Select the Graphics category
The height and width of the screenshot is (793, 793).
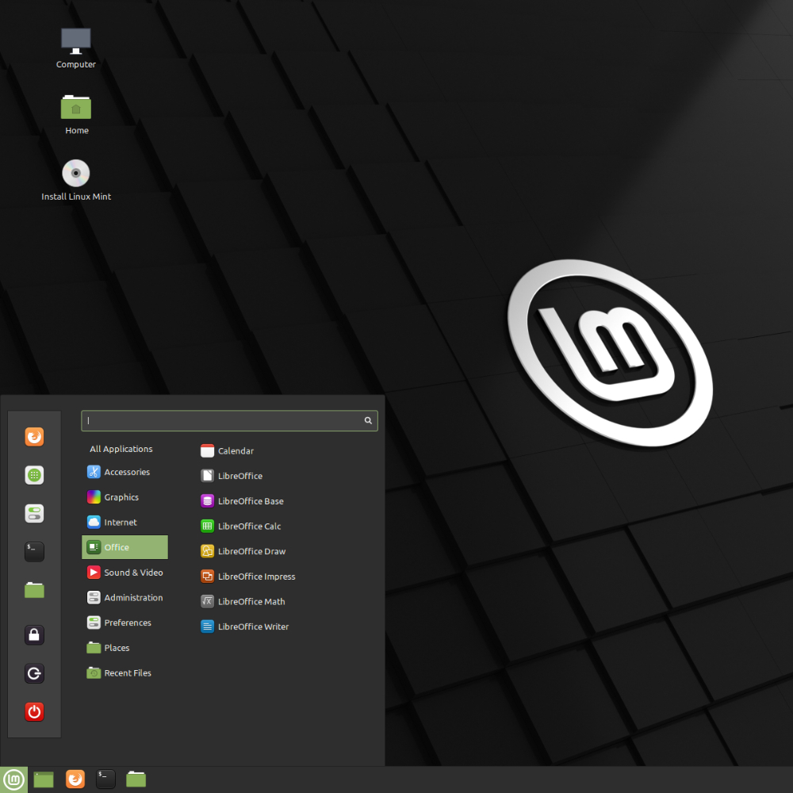pos(125,497)
